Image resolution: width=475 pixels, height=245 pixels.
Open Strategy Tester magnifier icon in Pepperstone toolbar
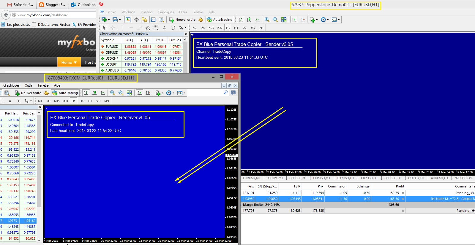point(161,20)
